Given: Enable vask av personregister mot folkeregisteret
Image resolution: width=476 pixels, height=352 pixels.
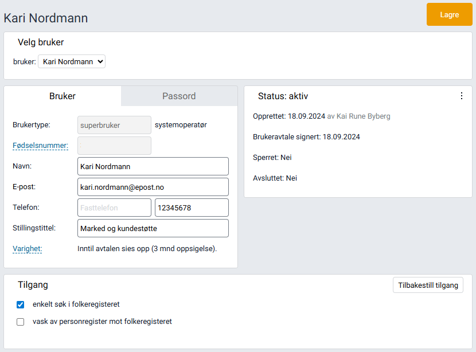Looking at the screenshot, I should tap(20, 322).
